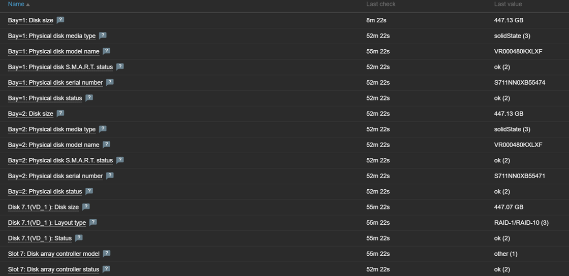
Task: Show help for Bay=2 Physical disk status
Action: (89, 191)
